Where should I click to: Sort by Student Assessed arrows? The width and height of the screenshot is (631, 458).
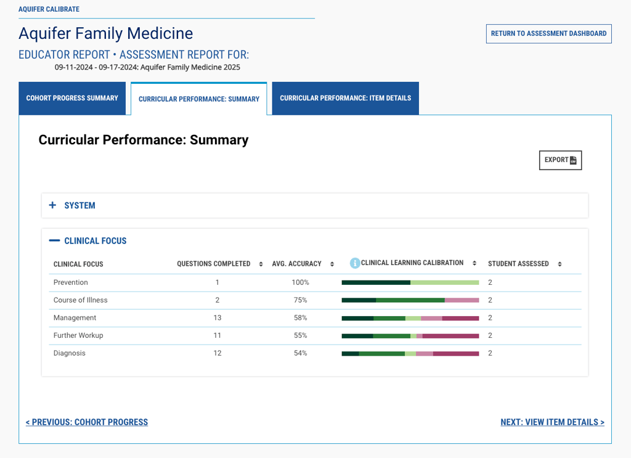[560, 264]
